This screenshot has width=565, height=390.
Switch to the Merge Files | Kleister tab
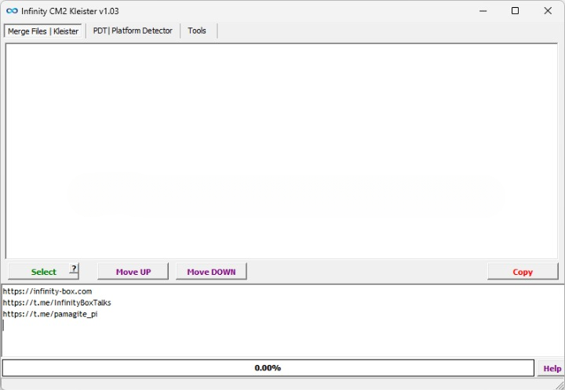click(x=43, y=31)
